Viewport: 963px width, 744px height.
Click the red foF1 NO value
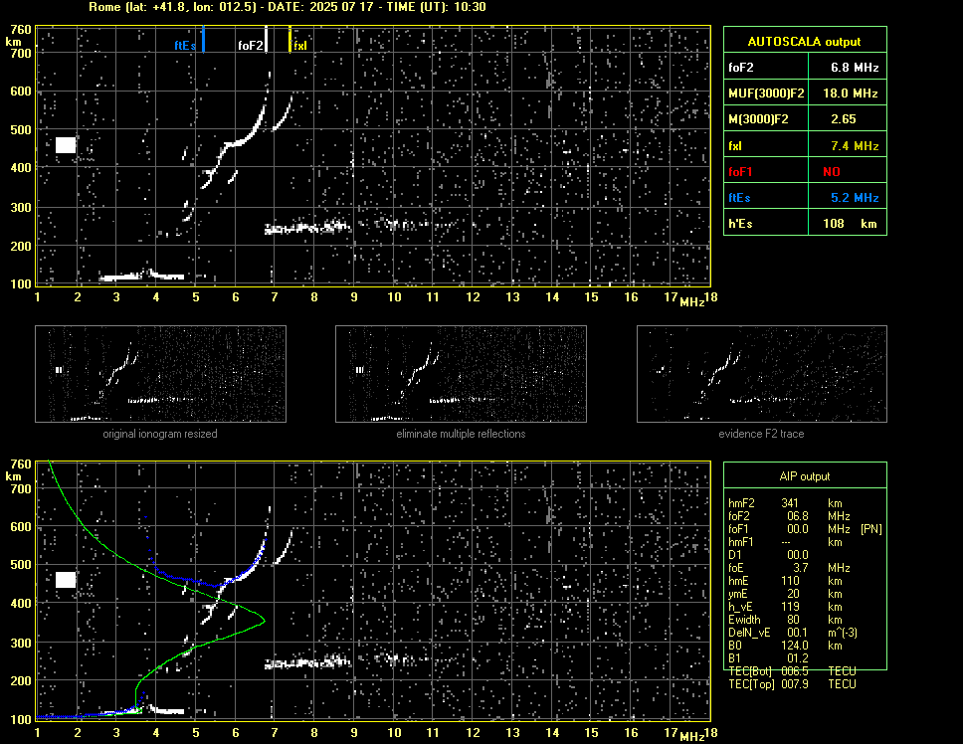pos(832,172)
